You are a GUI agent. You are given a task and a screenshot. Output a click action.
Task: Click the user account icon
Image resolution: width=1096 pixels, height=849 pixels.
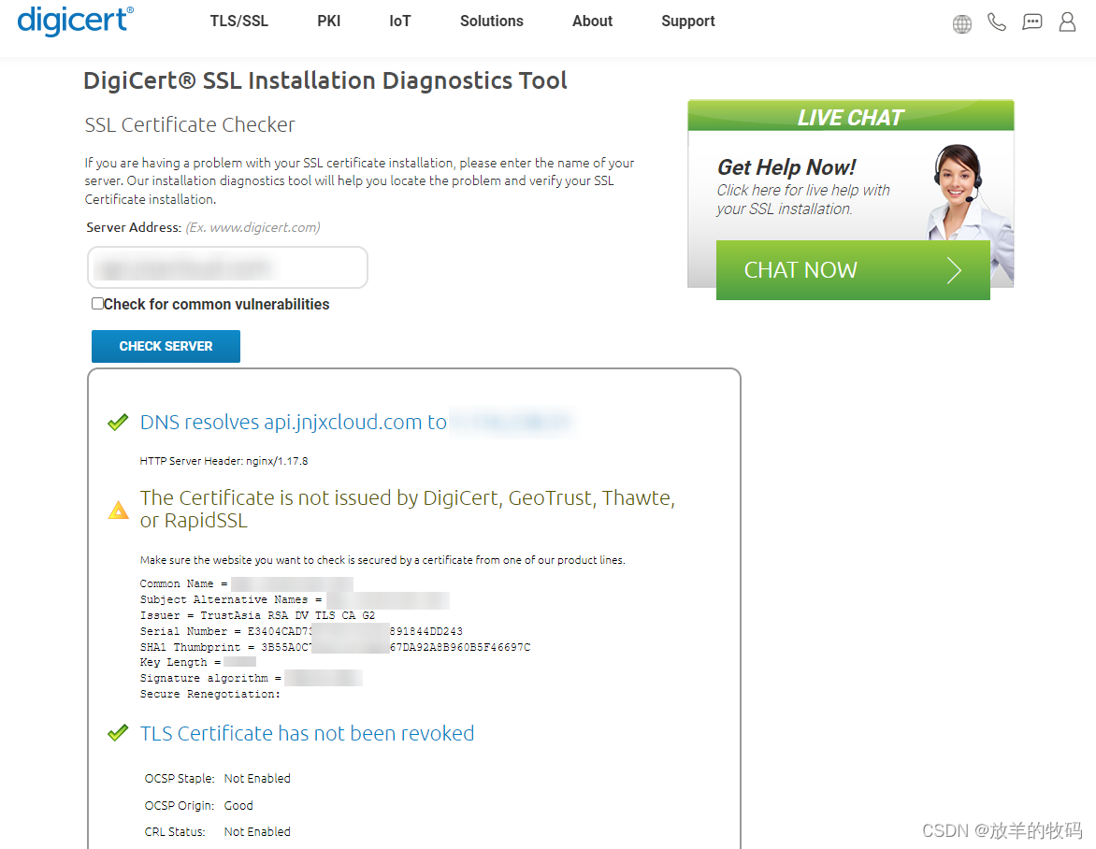click(x=1067, y=22)
